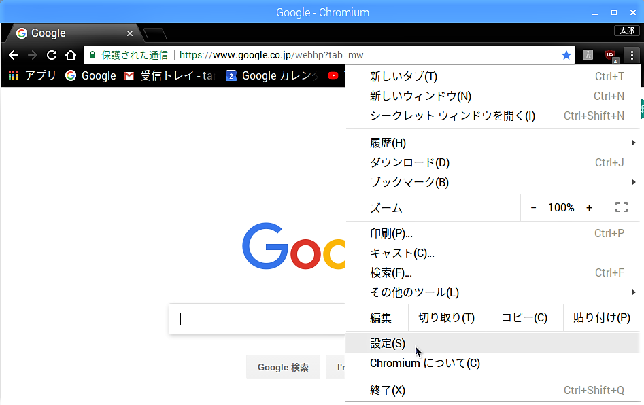Screen dimensions: 644x405
Task: Enter fullscreen with the zoom-row icon
Action: point(622,208)
